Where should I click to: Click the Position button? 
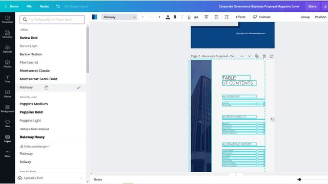click(x=320, y=17)
